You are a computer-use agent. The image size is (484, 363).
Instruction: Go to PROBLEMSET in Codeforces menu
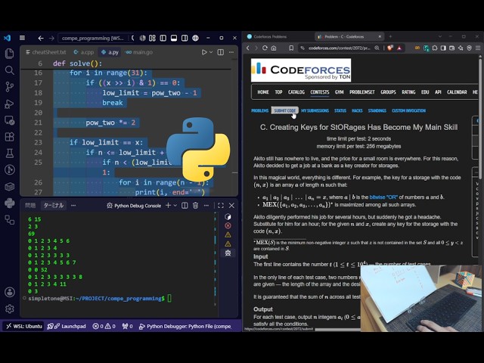(362, 92)
